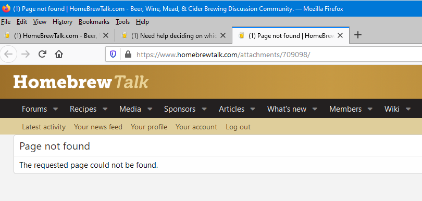This screenshot has width=422, height=201.
Task: Click the beer mug favicon on 'Need help deciding' tab
Action: click(x=124, y=35)
